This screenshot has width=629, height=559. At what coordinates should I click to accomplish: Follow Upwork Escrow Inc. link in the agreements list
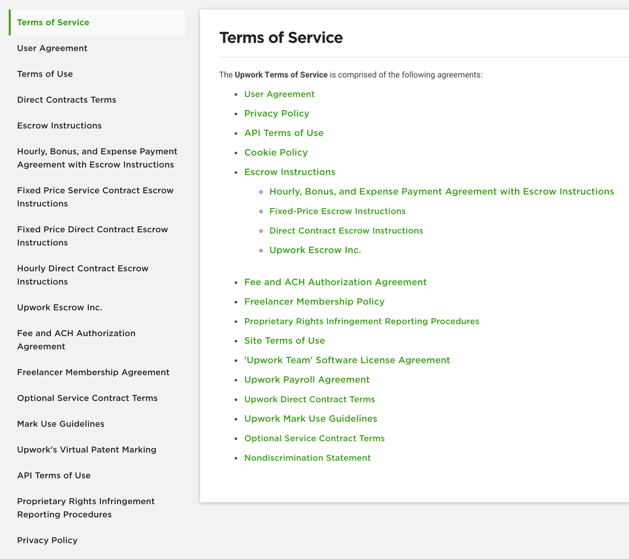(316, 250)
